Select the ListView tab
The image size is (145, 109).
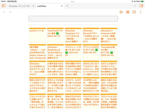[x=42, y=6]
